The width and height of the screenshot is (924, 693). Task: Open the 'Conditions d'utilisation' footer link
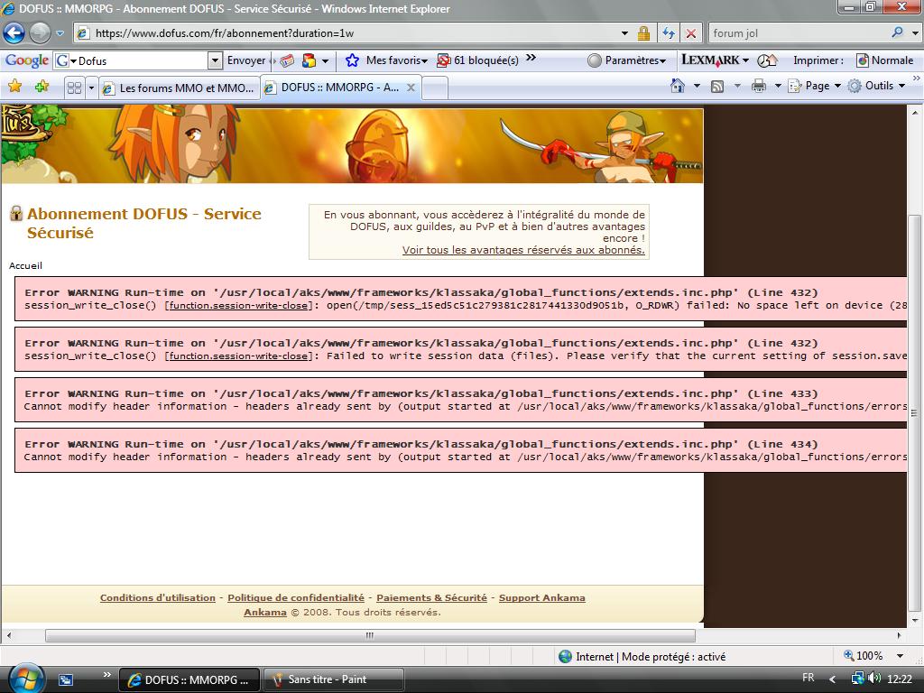pyautogui.click(x=157, y=597)
